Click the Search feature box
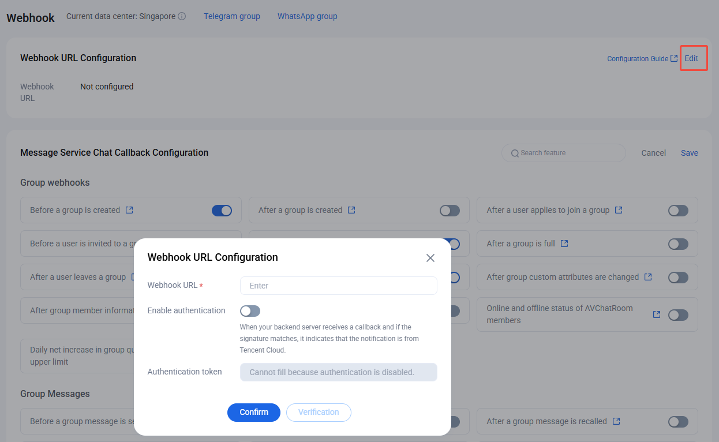 564,153
